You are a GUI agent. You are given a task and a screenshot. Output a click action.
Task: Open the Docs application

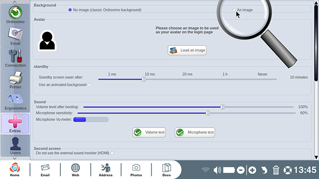166,170
